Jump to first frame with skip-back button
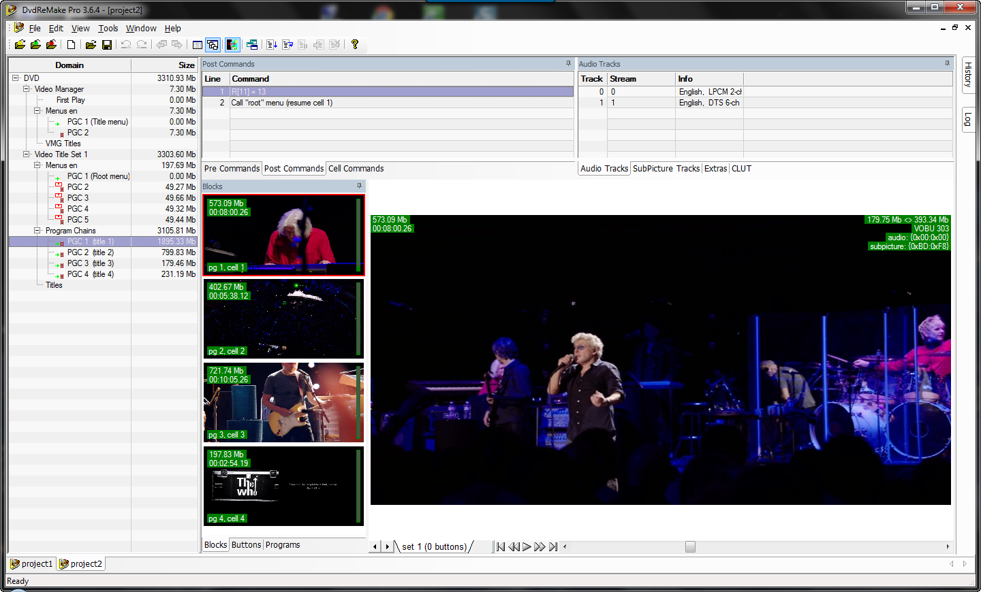 click(x=501, y=546)
